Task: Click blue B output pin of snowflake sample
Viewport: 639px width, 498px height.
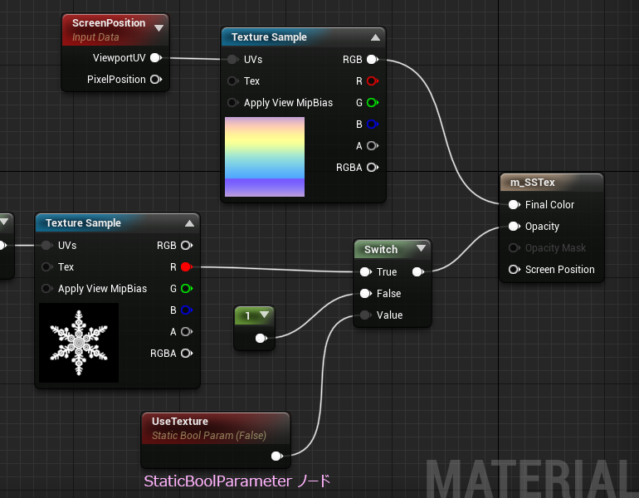Action: pyautogui.click(x=187, y=310)
